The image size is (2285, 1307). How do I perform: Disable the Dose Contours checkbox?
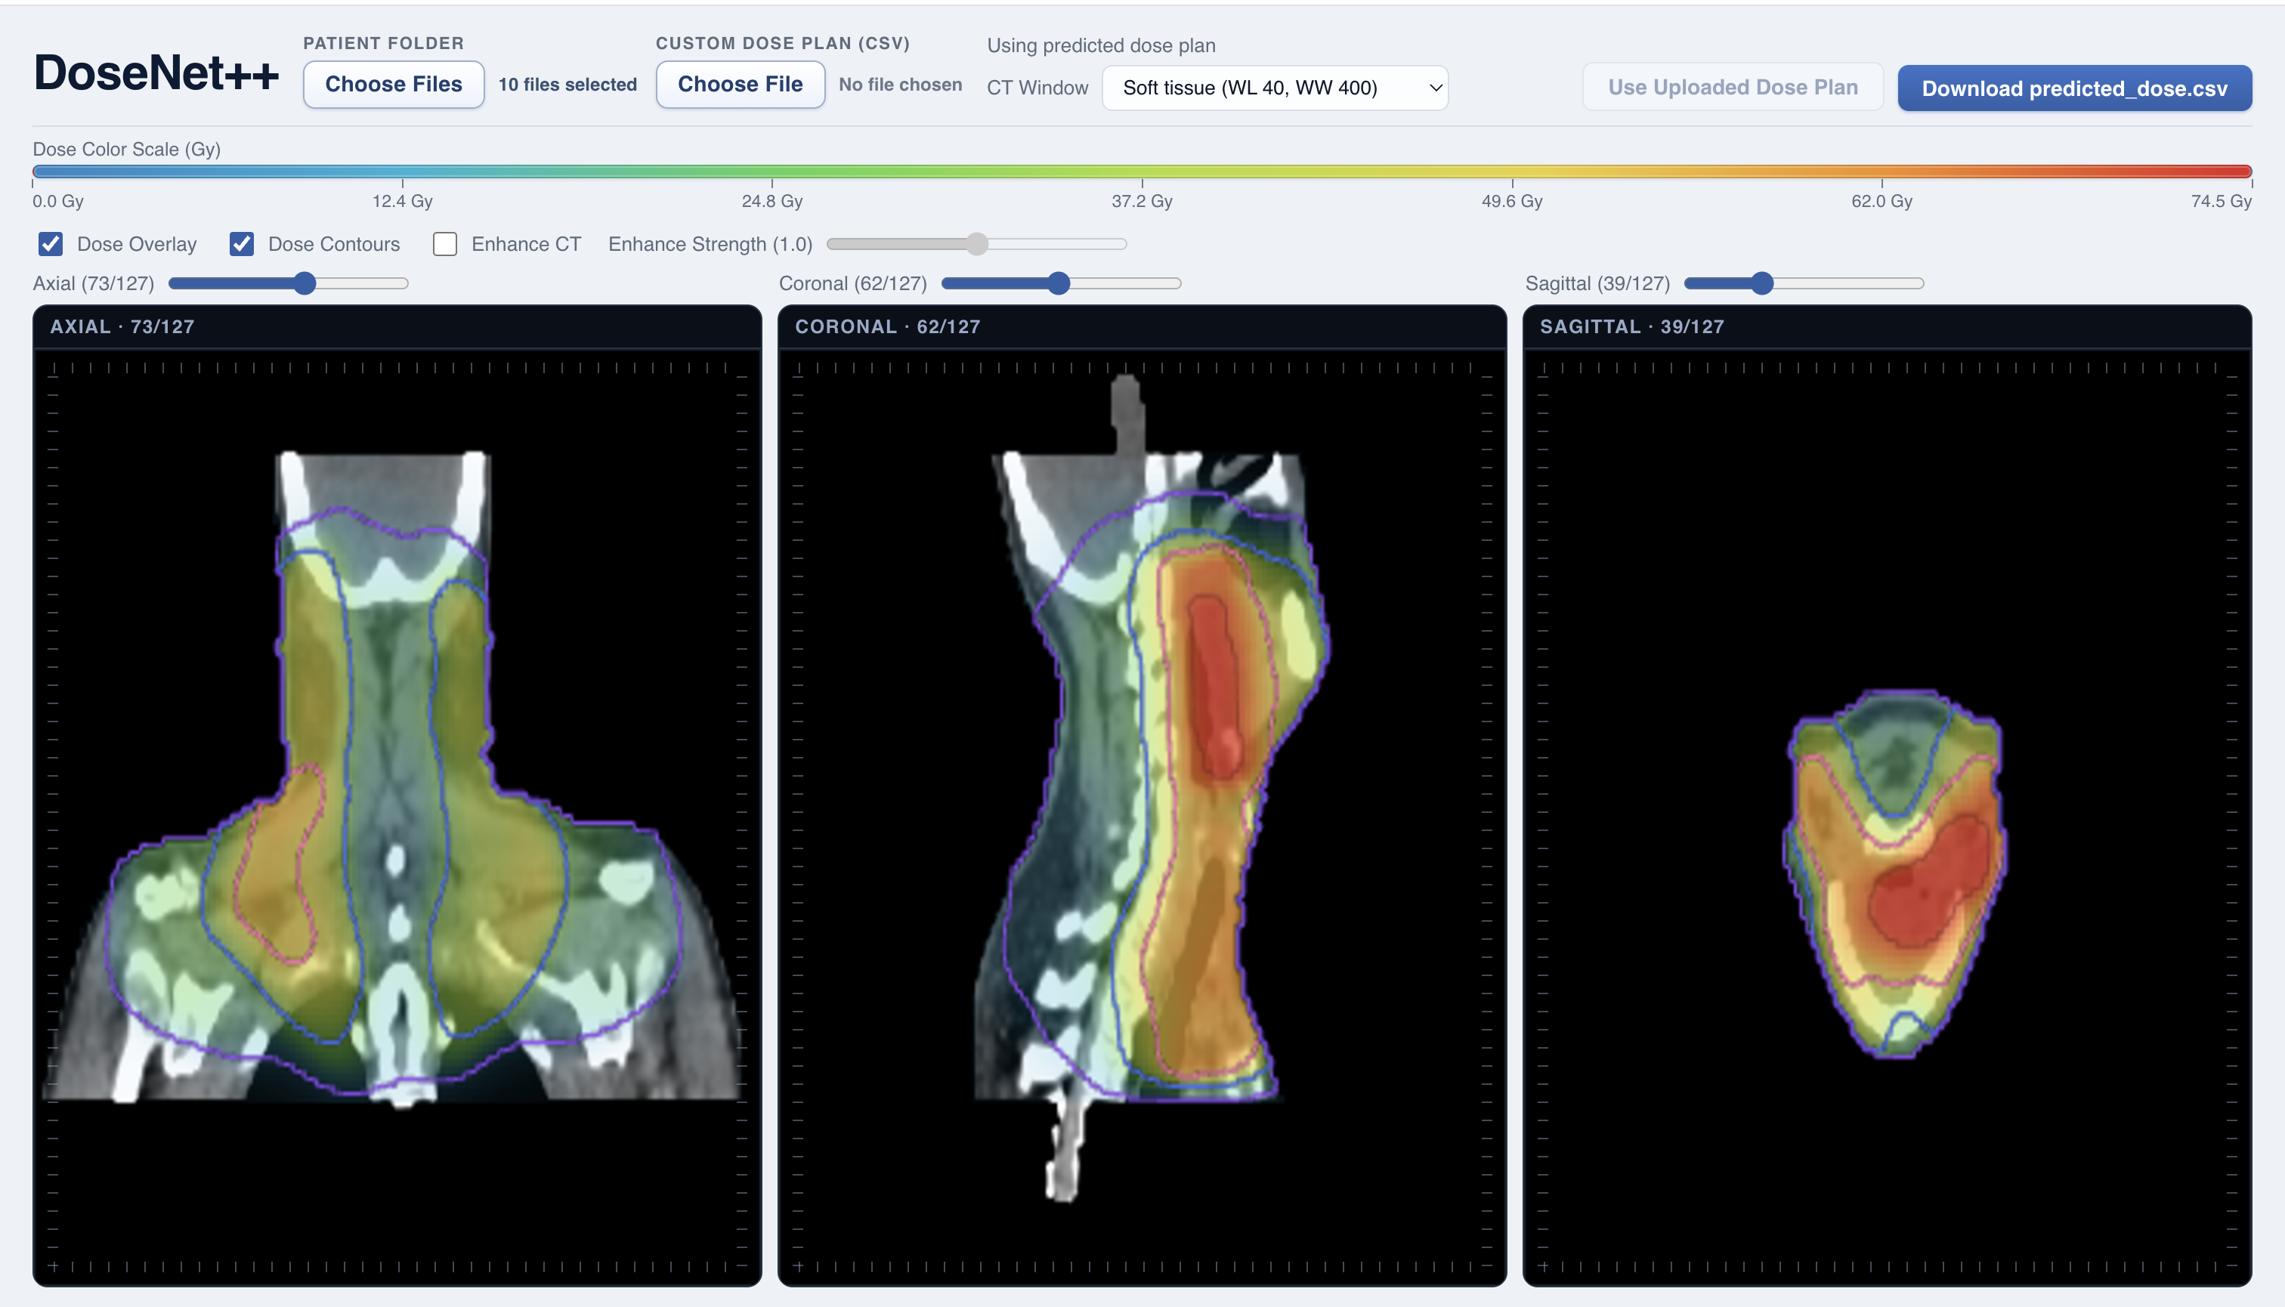click(242, 244)
